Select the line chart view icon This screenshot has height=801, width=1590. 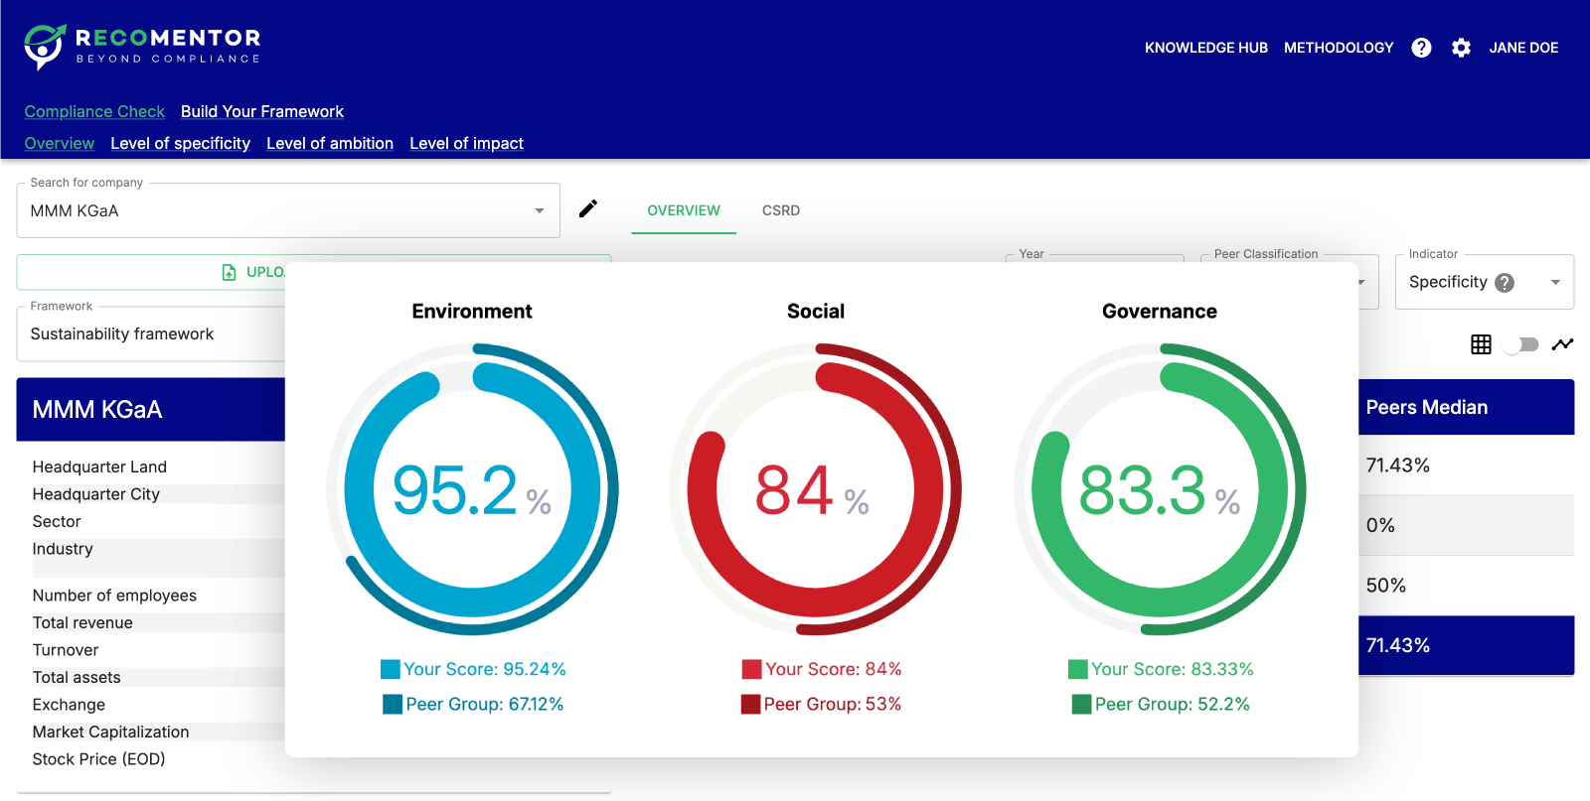click(1562, 344)
